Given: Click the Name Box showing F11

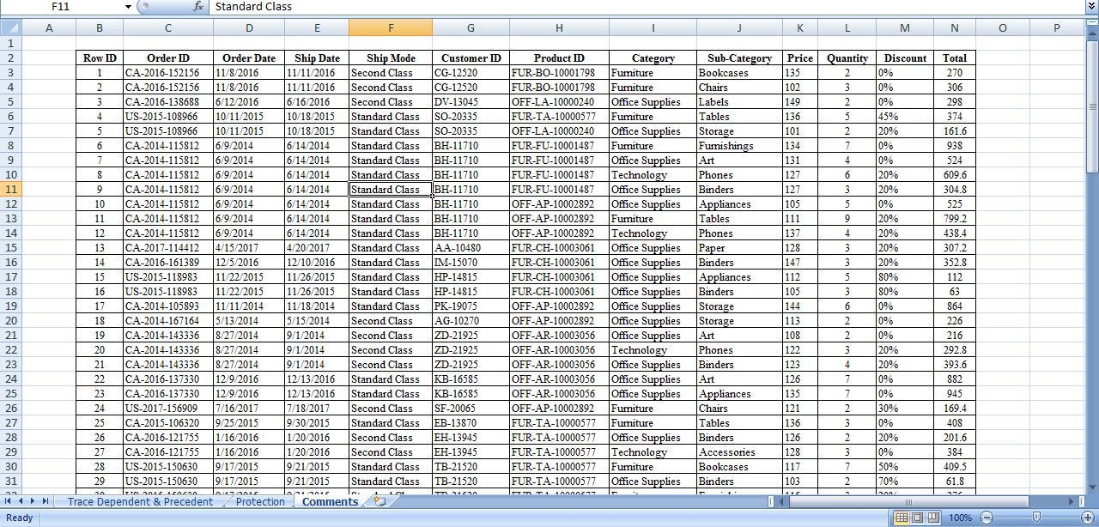Looking at the screenshot, I should click(x=61, y=6).
